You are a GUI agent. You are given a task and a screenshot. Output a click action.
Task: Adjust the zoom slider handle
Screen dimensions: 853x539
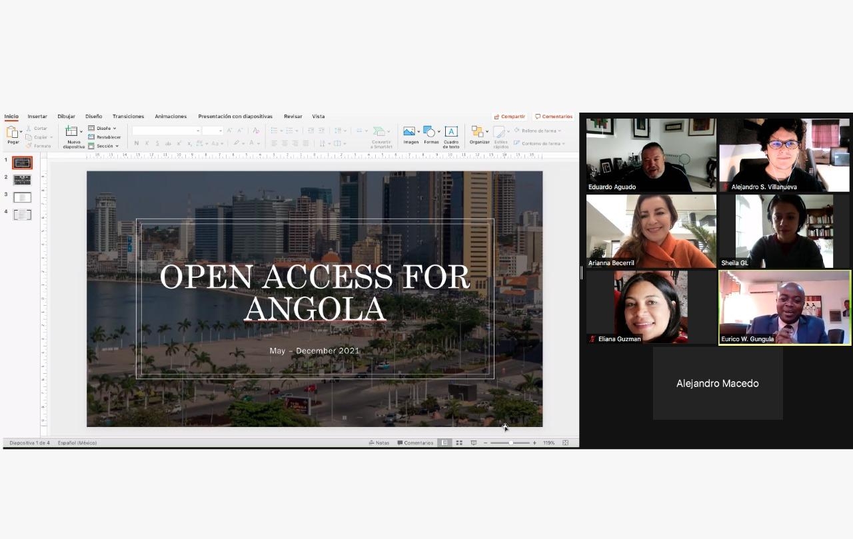(510, 442)
